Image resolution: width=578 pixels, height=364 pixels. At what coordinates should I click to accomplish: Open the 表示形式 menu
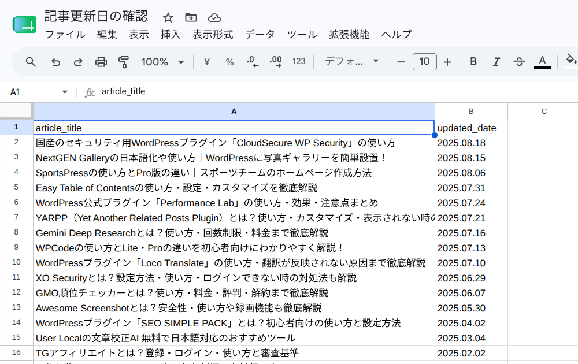click(213, 35)
